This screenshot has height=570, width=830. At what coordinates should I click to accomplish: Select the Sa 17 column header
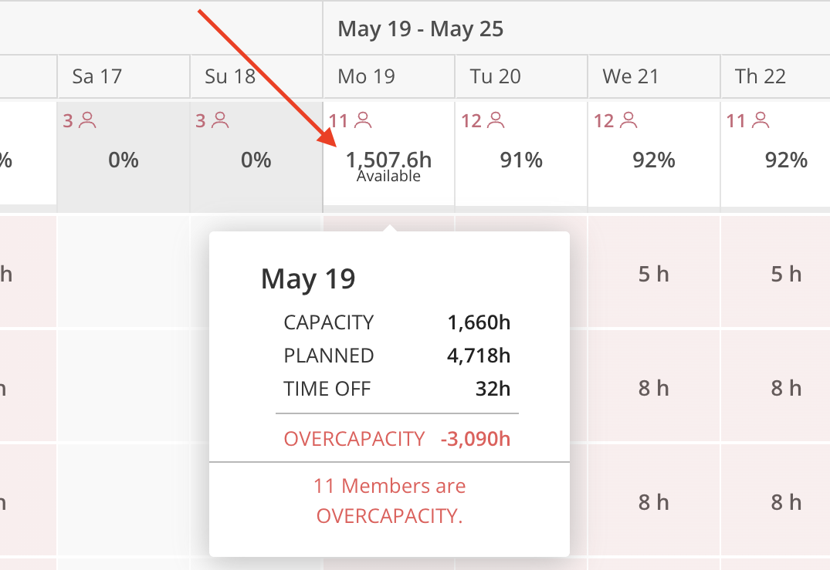[x=124, y=76]
